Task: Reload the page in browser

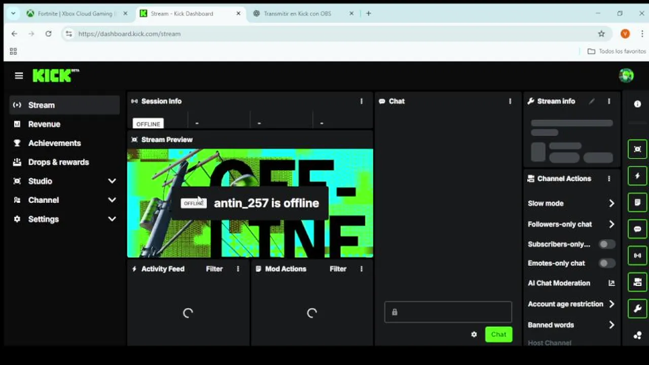Action: 48,34
